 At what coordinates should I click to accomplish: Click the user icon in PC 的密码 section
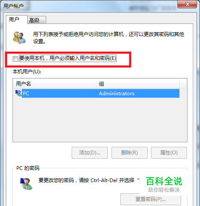tap(26, 184)
